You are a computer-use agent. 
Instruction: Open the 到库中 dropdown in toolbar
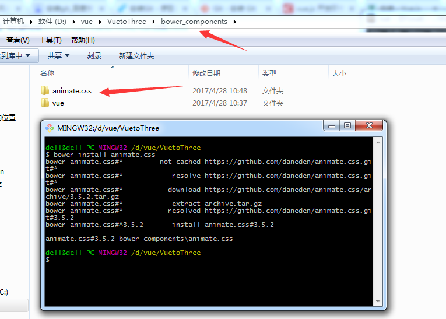[x=15, y=55]
